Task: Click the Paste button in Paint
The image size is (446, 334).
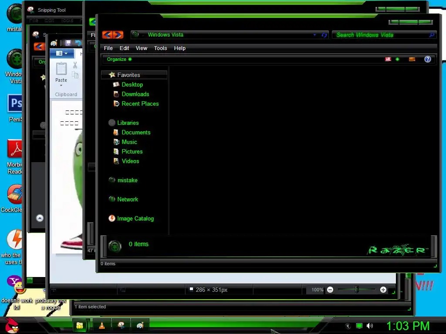Action: pyautogui.click(x=61, y=72)
